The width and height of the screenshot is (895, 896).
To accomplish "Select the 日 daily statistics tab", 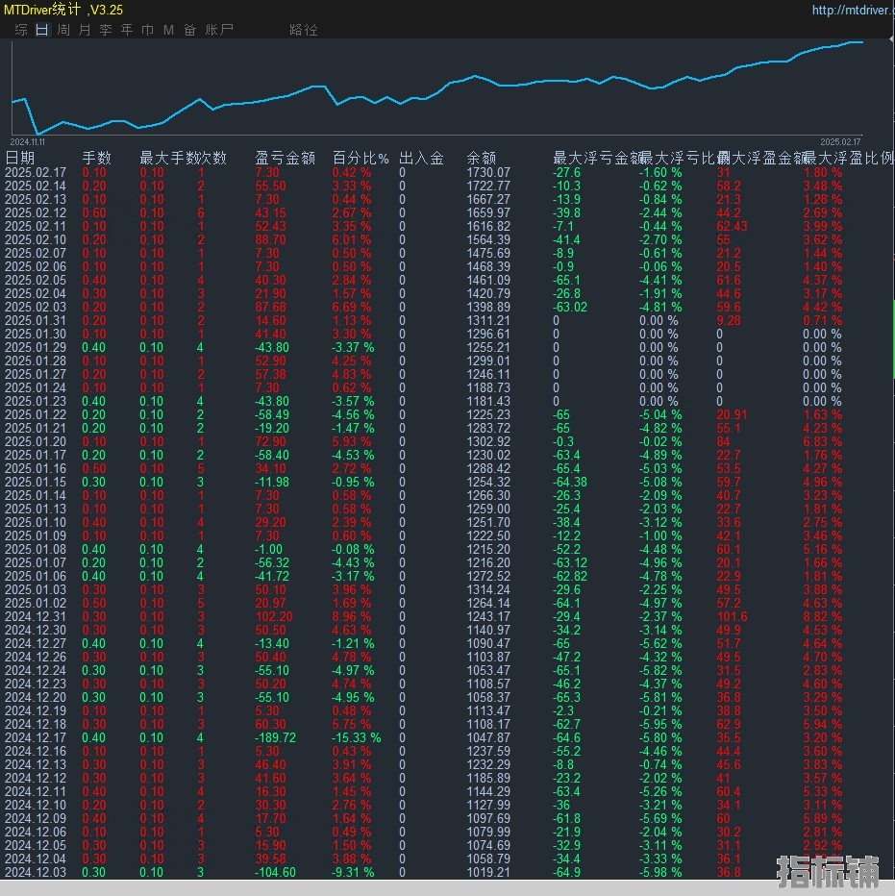I will click(41, 30).
